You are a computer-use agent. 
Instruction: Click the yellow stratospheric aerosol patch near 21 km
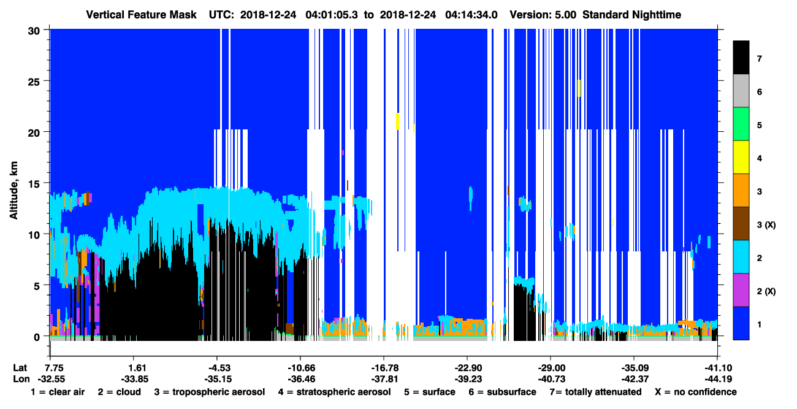point(398,121)
